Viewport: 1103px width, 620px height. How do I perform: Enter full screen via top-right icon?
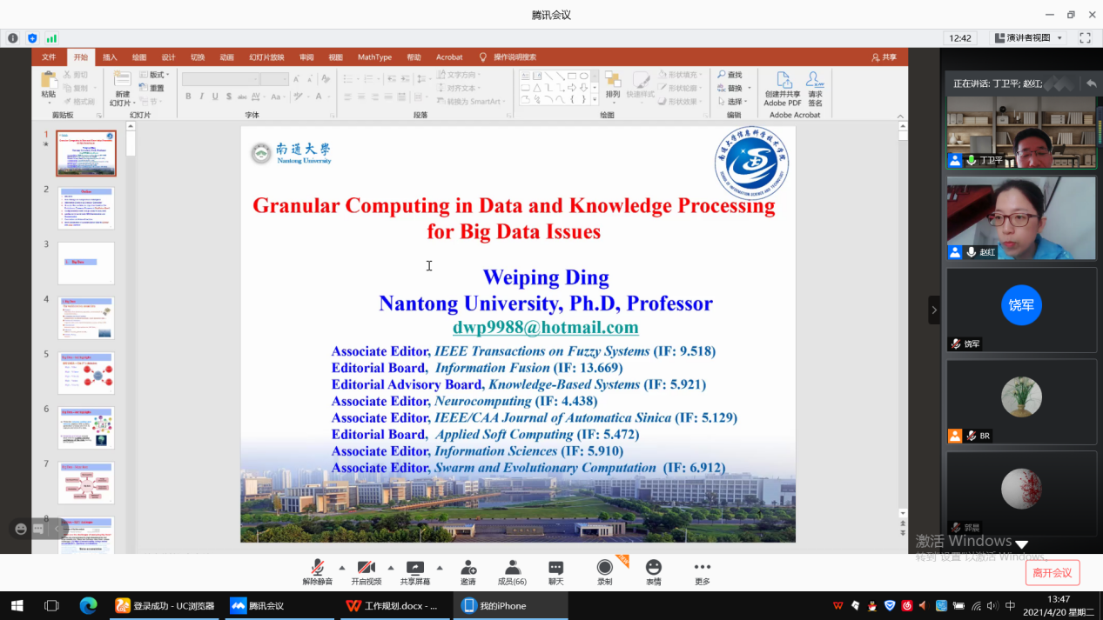[x=1085, y=38]
